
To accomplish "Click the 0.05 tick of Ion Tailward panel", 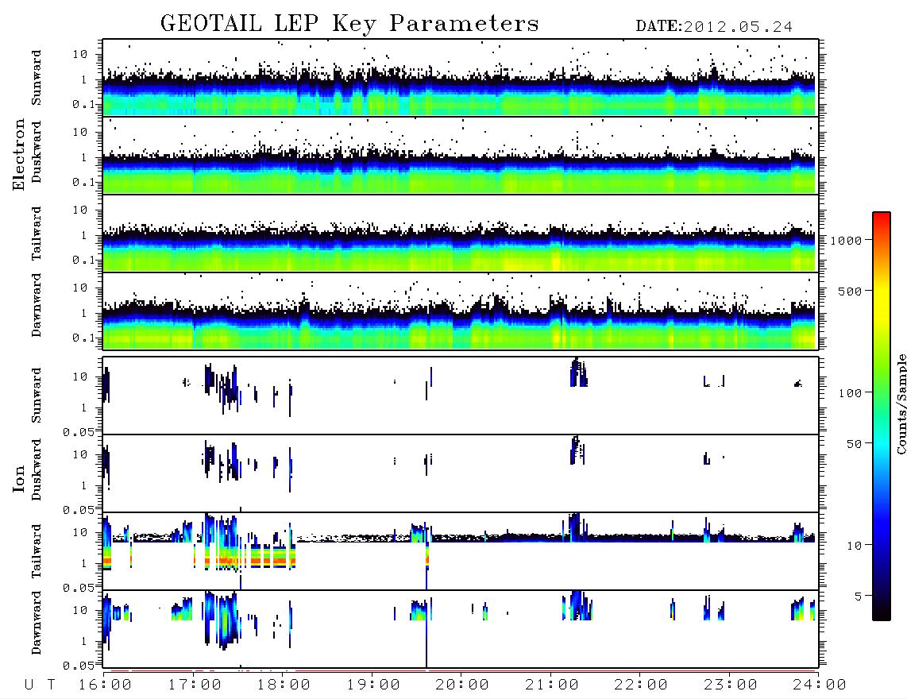I will click(x=79, y=588).
